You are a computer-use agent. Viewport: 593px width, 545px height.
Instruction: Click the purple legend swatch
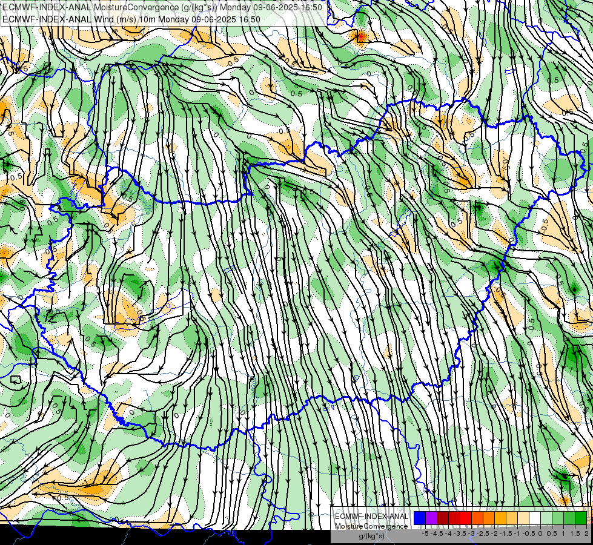[x=431, y=518]
